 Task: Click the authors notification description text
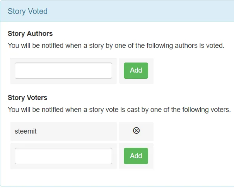click(116, 46)
